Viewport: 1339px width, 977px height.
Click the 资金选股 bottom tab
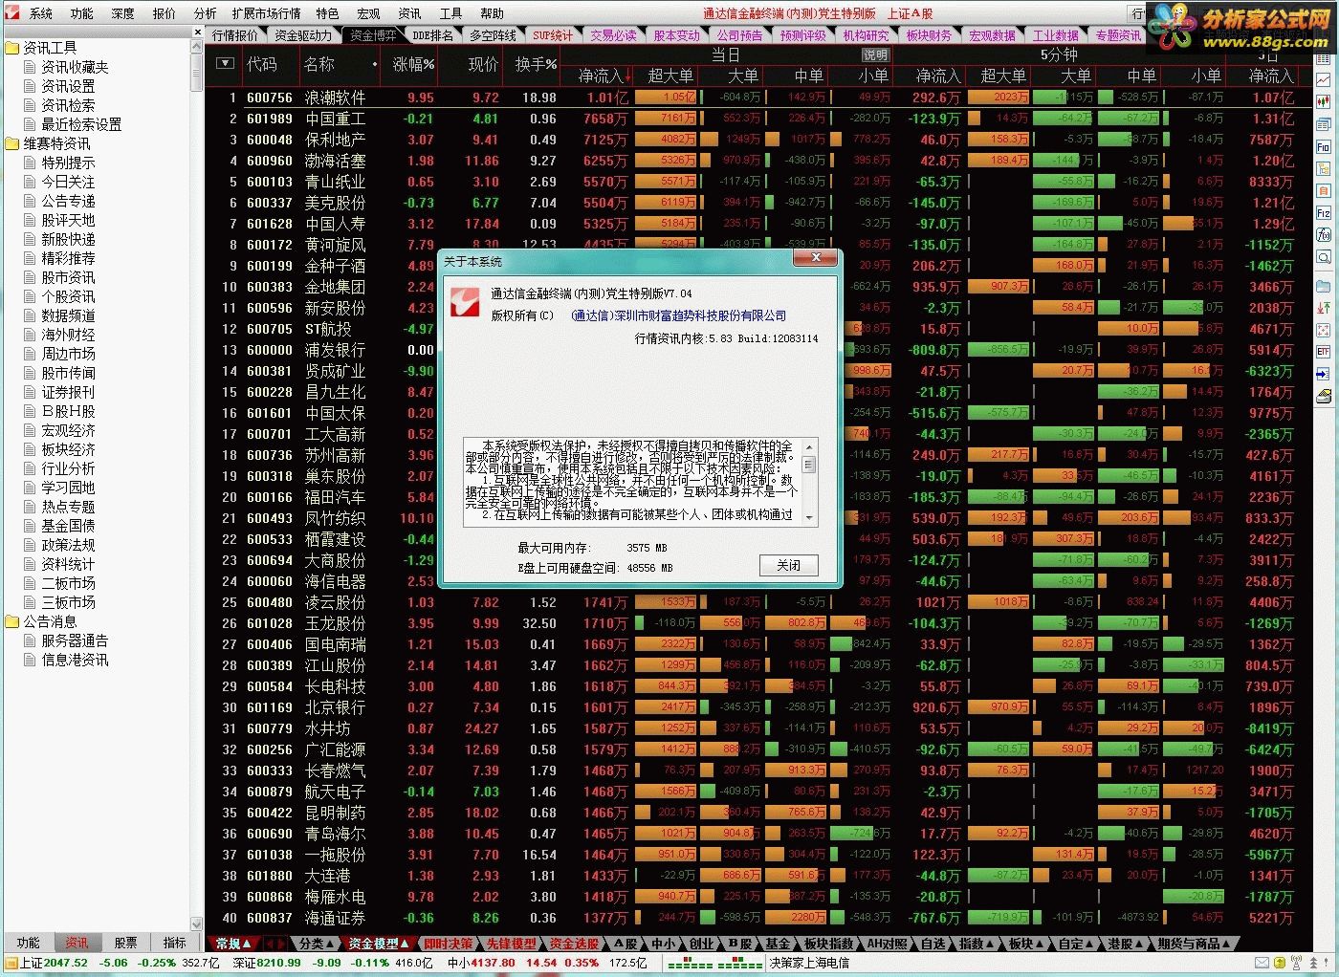click(x=574, y=944)
